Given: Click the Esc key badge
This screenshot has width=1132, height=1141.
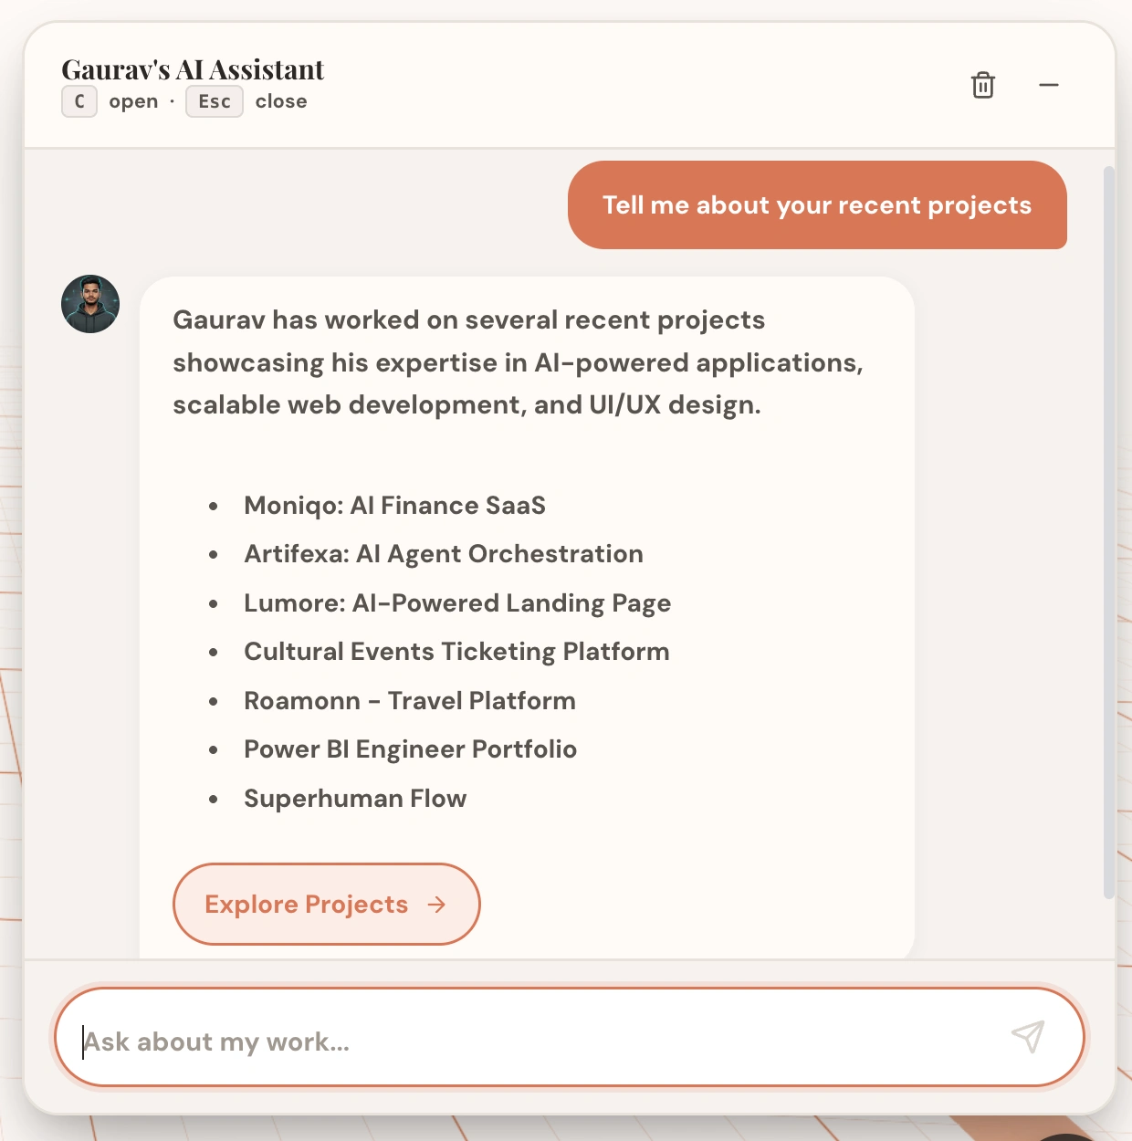Looking at the screenshot, I should tap(215, 101).
